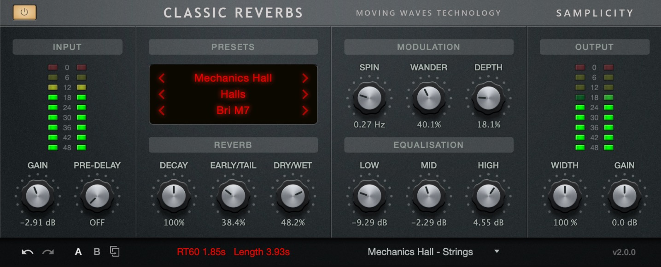Click the Length 3.93s readout
Image resolution: width=661 pixels, height=267 pixels.
click(262, 252)
